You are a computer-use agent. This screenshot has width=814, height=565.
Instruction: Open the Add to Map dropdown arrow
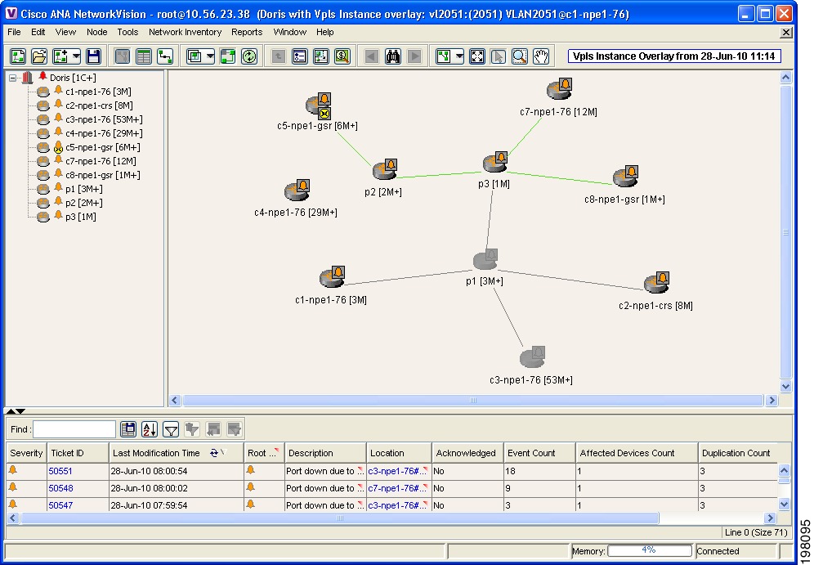[x=76, y=56]
